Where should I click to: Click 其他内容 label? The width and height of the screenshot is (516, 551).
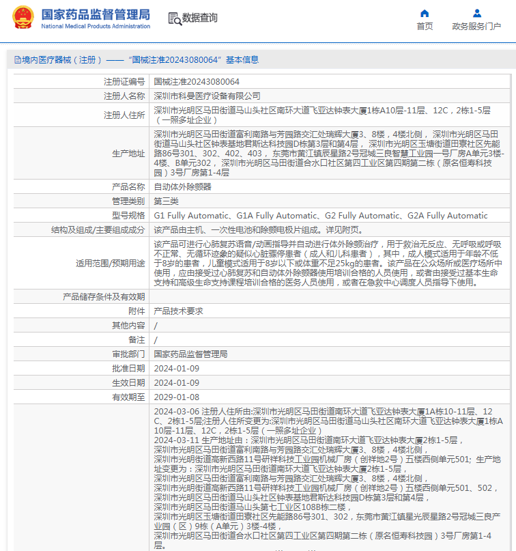coord(128,326)
